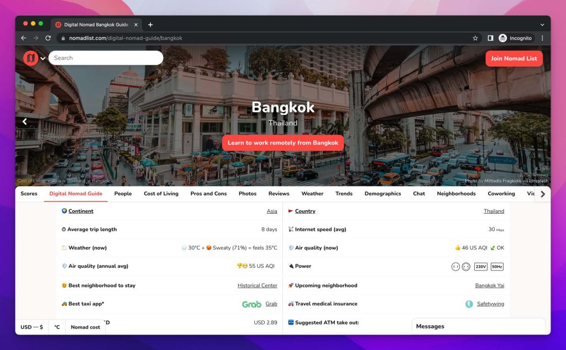Click Cost of Living breadcrumb on photo
Screen dimensions: 566x350
tap(32, 181)
